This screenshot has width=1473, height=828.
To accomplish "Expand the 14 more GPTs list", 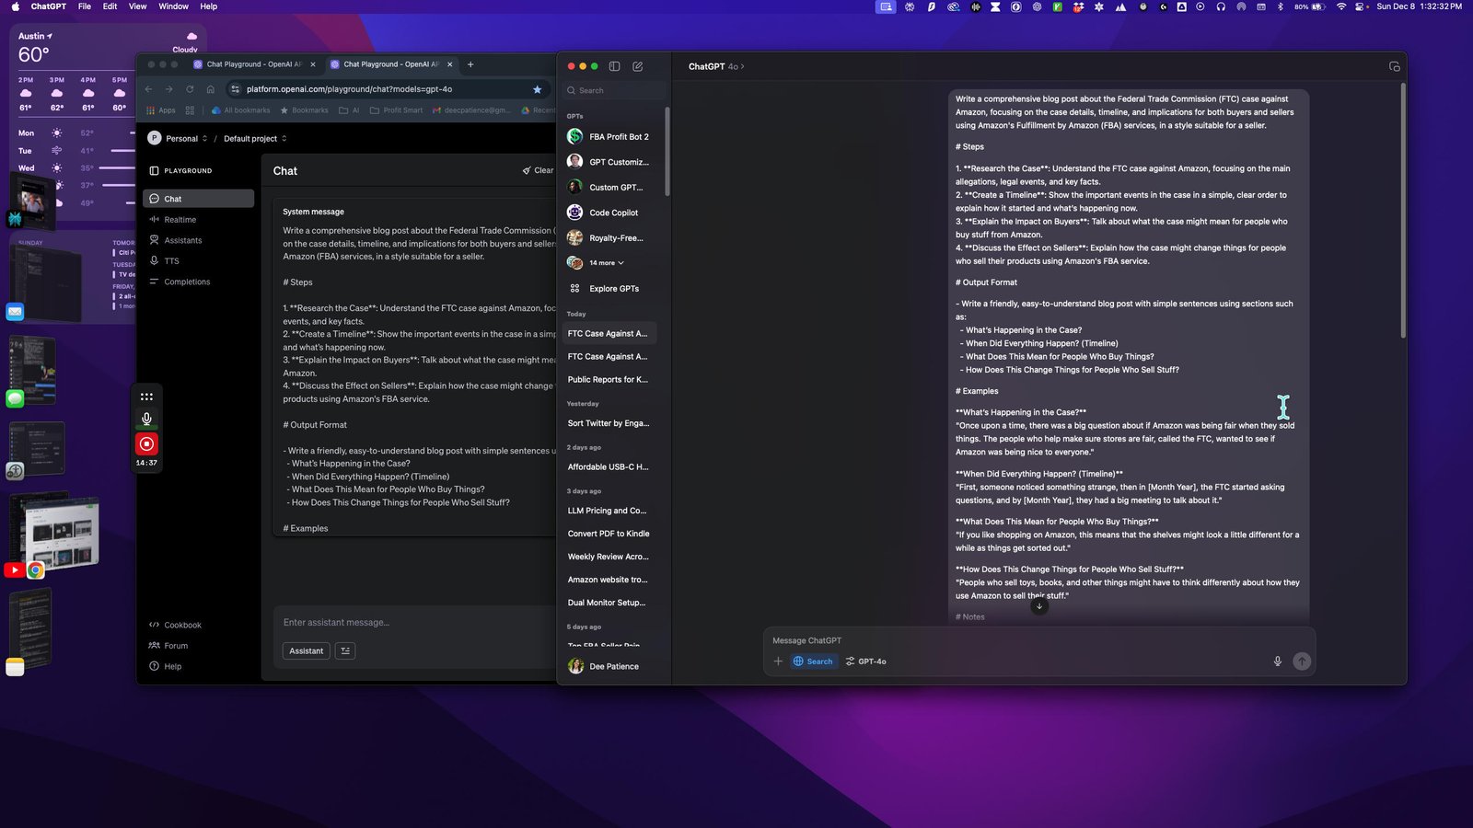I will coord(606,263).
